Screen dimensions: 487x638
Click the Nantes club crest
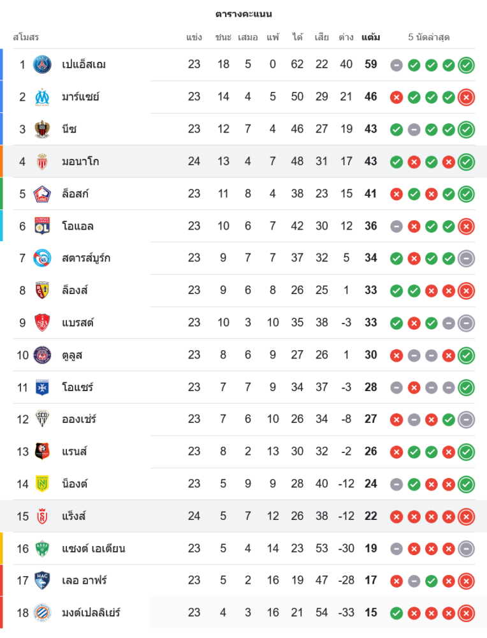coord(42,484)
